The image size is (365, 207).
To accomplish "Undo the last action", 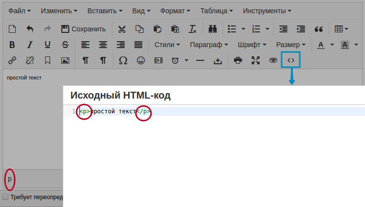I will (x=30, y=29).
